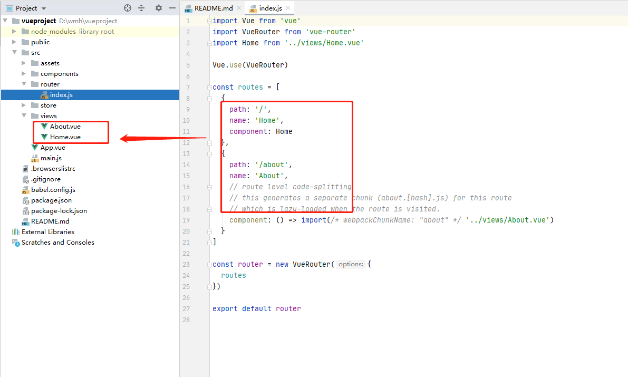The image size is (628, 377).
Task: Click the components folder icon
Action: click(x=34, y=73)
